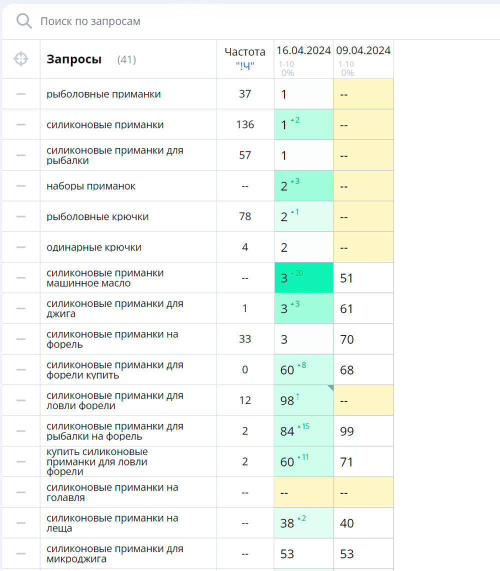
Task: Click the 'Запросы' column header
Action: click(x=74, y=59)
